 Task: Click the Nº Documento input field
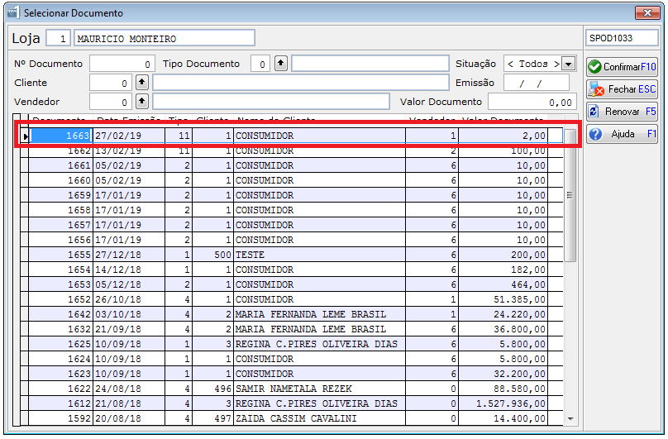pyautogui.click(x=122, y=64)
